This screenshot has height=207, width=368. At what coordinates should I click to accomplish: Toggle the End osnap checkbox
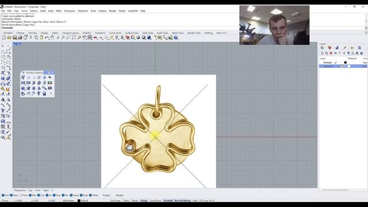coord(3,195)
